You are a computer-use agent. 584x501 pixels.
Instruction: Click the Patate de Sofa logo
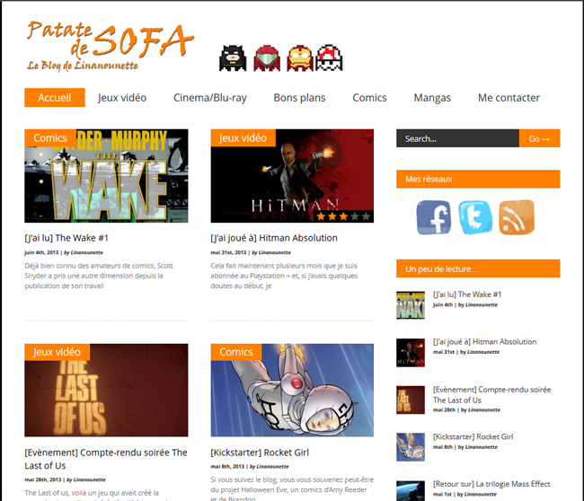[110, 45]
